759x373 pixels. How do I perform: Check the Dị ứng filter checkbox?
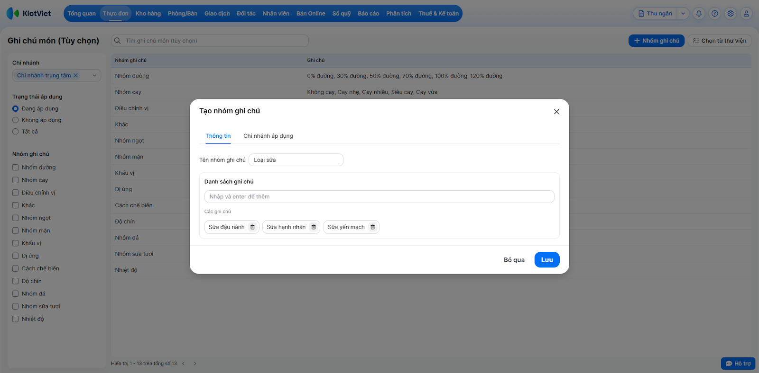tap(16, 256)
